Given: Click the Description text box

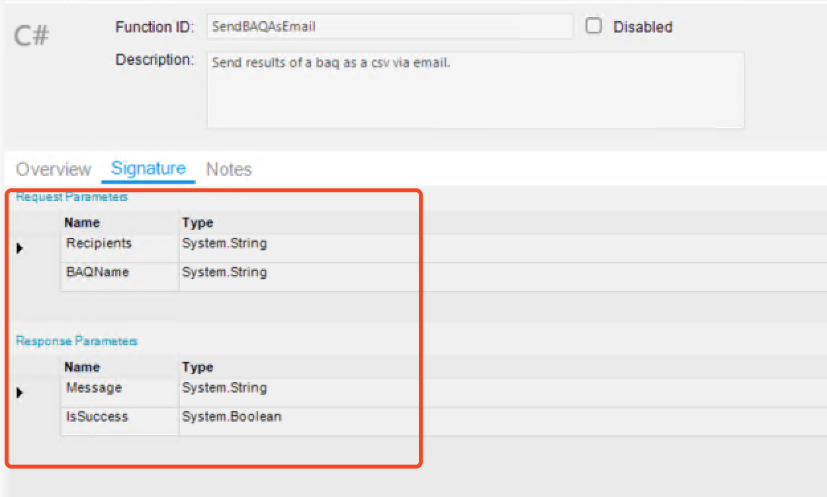Looking at the screenshot, I should pyautogui.click(x=475, y=90).
